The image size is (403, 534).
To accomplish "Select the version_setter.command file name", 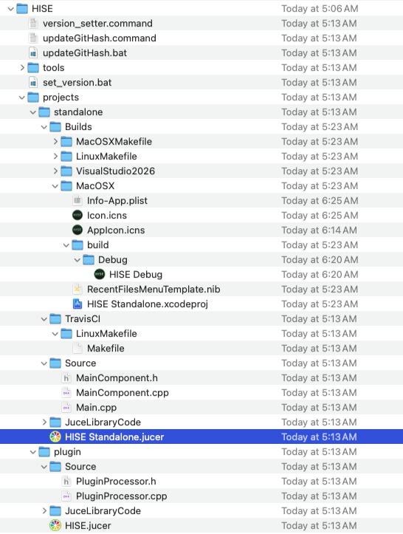I will point(97,24).
